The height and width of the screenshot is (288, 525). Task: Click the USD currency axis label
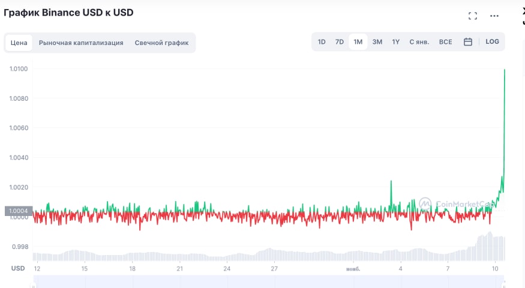[18, 268]
